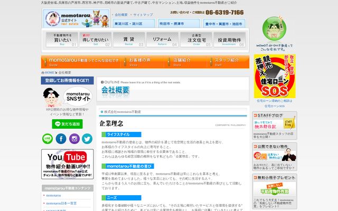Select the 東淀川区・淀川区 area tab
338x211 pixels.
[134, 23]
